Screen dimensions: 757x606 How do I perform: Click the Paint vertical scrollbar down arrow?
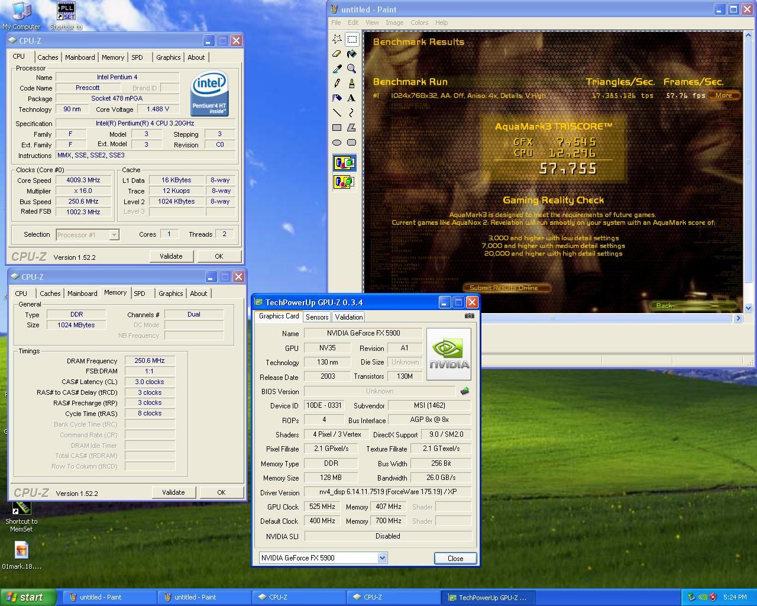748,308
